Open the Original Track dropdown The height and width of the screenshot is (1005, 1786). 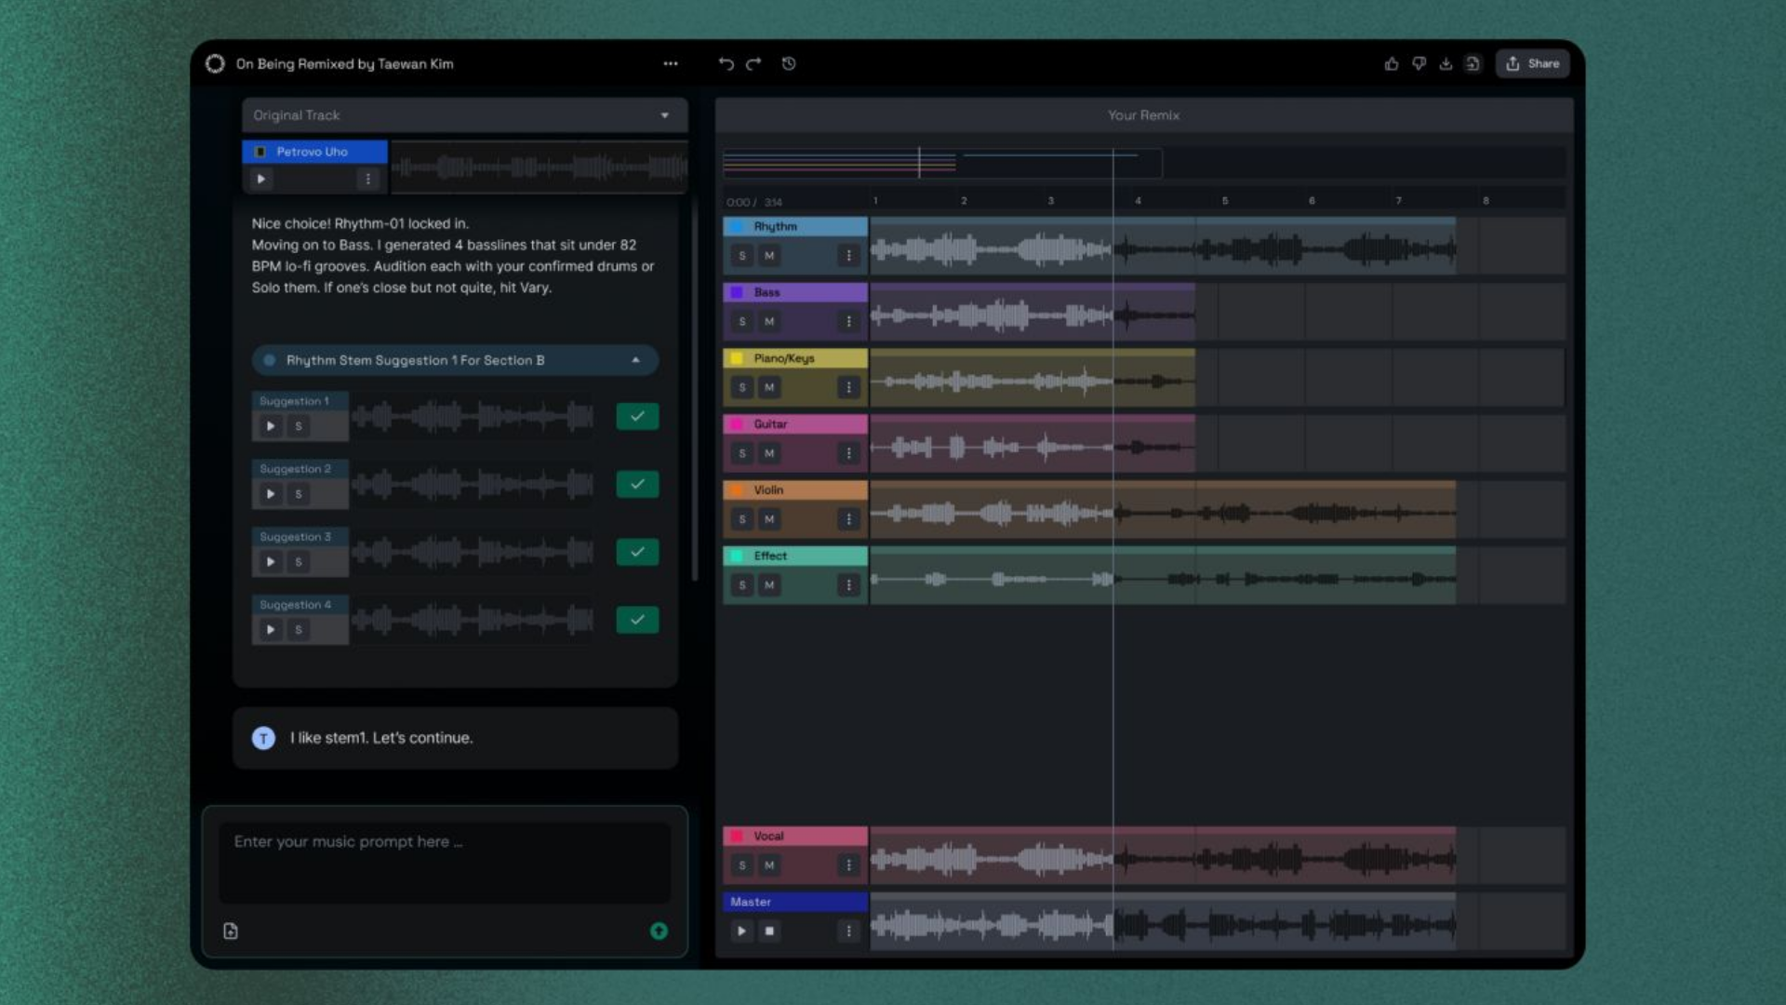point(664,115)
